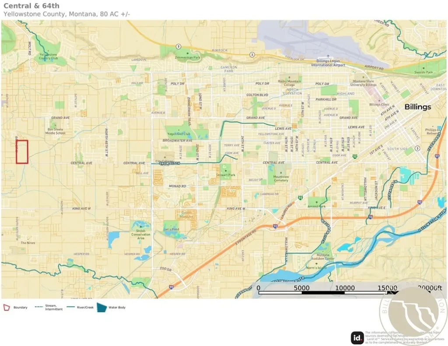Click the intermittent Stream legend symbol
The height and width of the screenshot is (346, 448).
click(x=39, y=307)
